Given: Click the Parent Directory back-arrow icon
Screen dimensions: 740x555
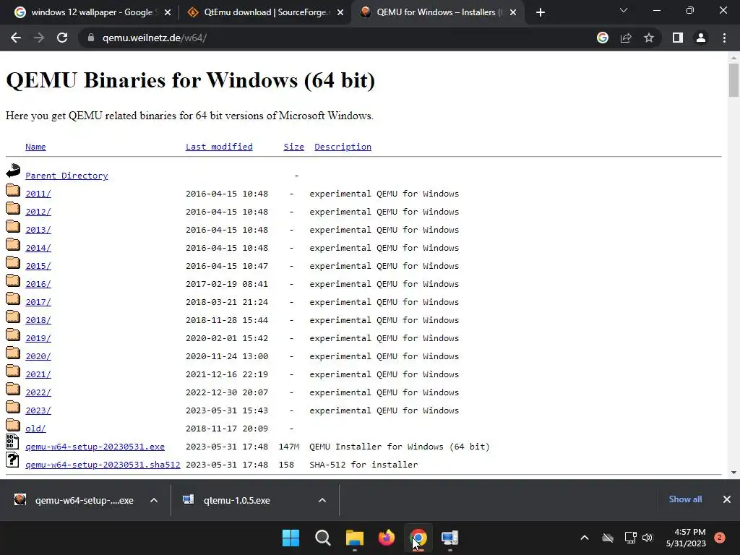Looking at the screenshot, I should point(13,171).
